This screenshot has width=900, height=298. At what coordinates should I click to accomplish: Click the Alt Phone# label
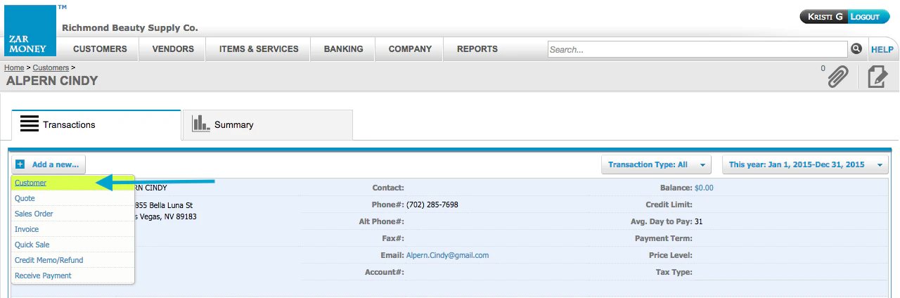point(381,221)
